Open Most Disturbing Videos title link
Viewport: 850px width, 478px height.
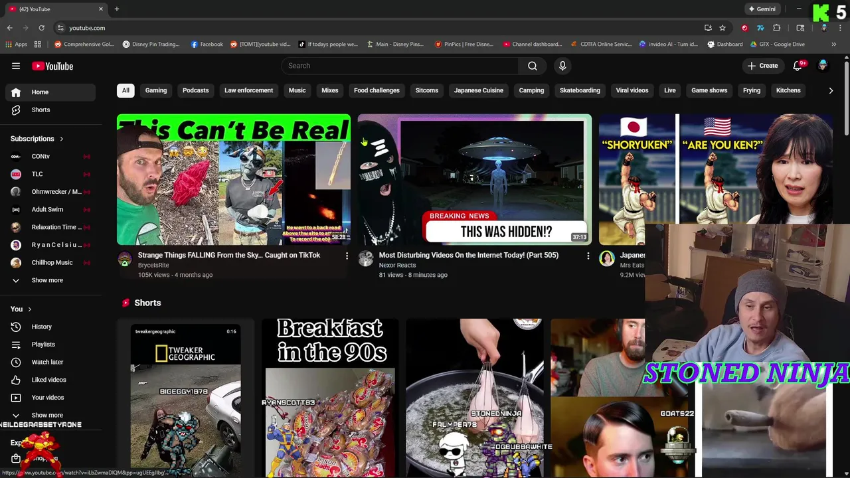pos(469,255)
